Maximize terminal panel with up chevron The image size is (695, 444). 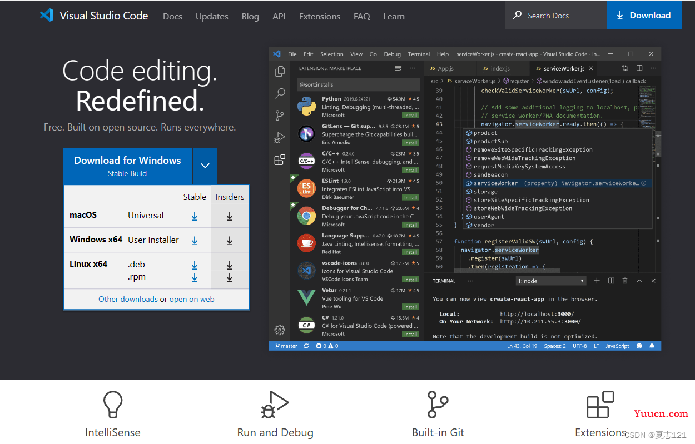[639, 281]
